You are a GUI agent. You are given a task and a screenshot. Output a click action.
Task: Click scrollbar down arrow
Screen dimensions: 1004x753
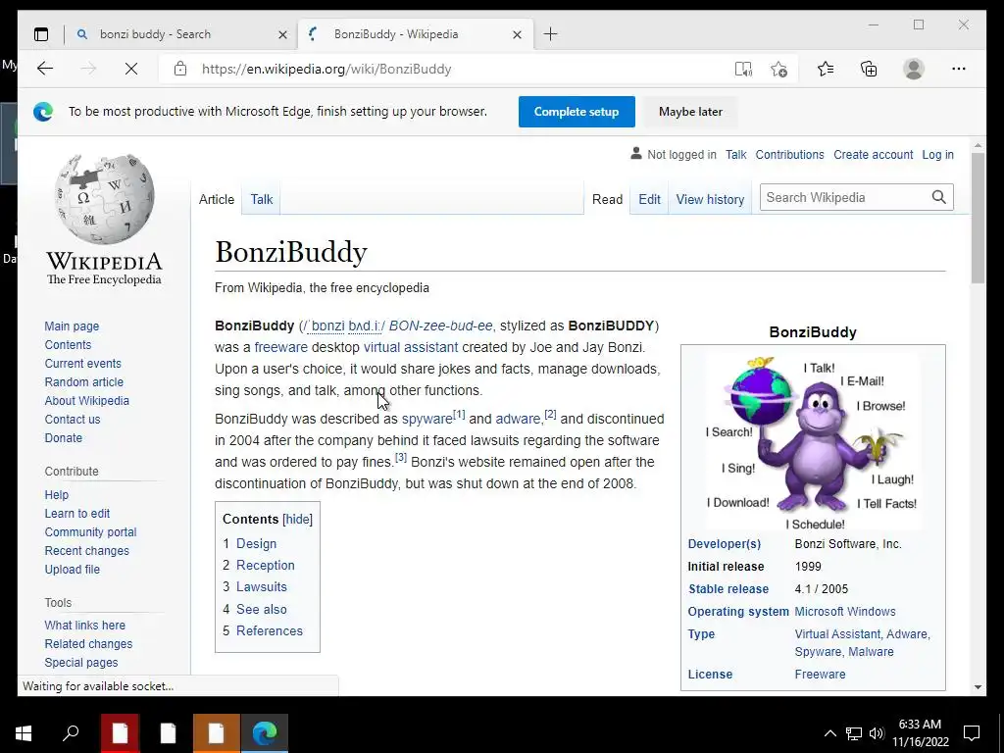tap(978, 687)
